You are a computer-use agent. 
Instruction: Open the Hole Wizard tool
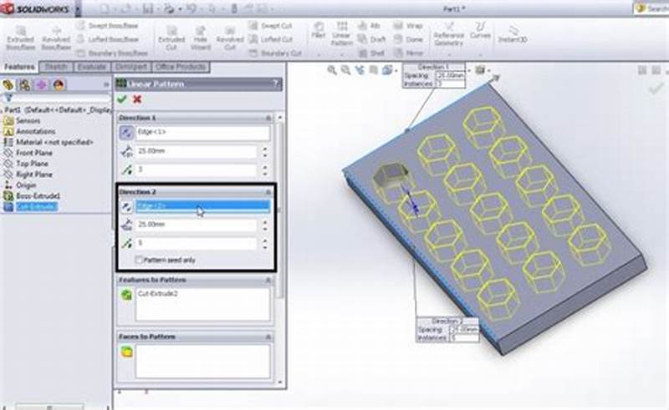coord(201,38)
